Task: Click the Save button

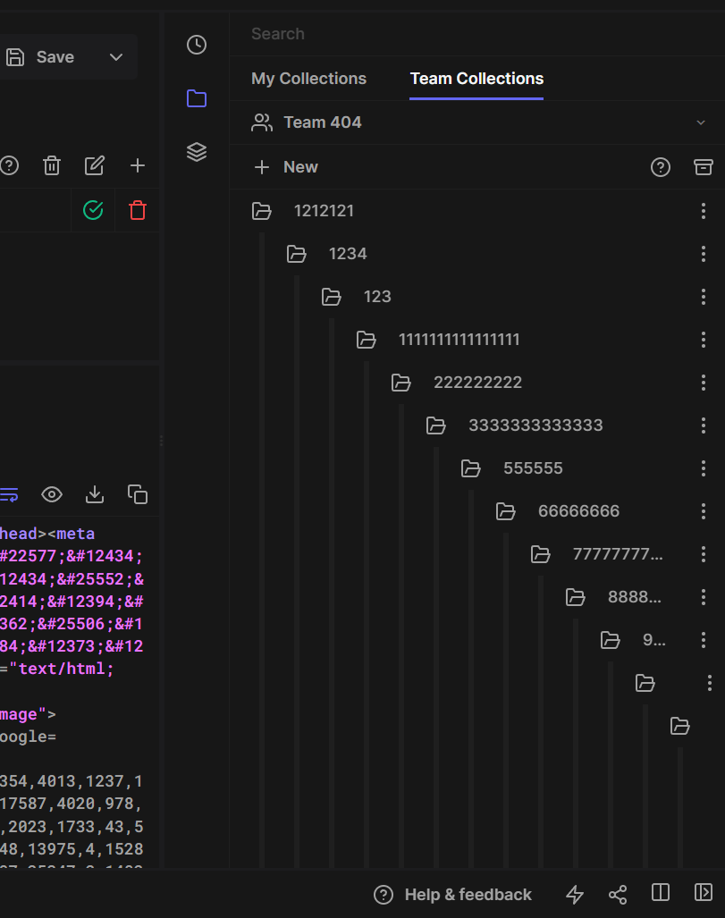Action: (41, 57)
